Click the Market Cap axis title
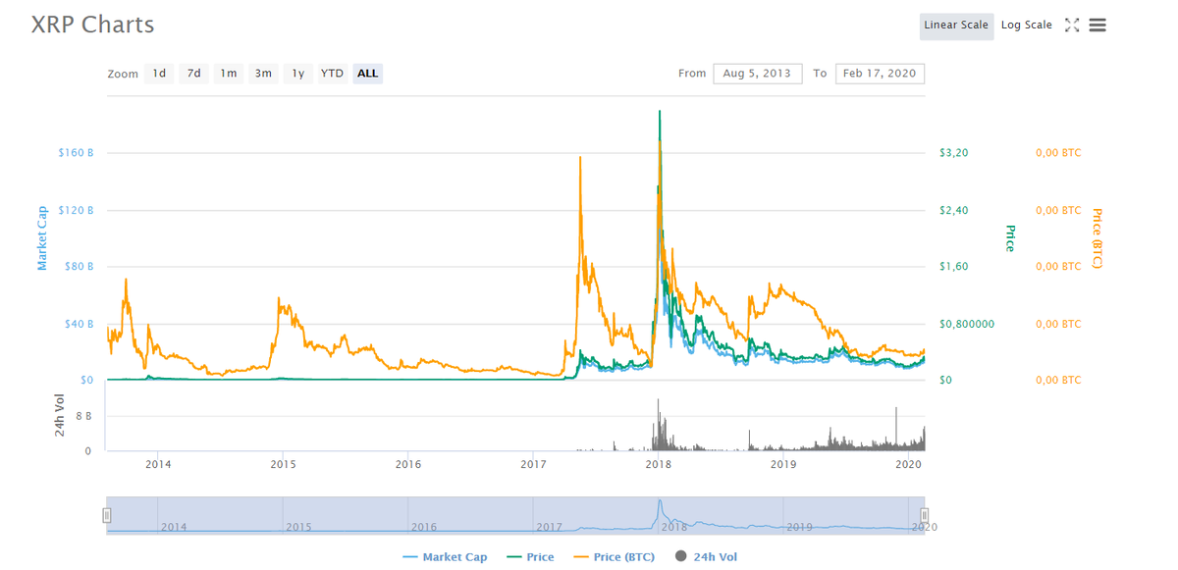The width and height of the screenshot is (1178, 570). tap(42, 237)
